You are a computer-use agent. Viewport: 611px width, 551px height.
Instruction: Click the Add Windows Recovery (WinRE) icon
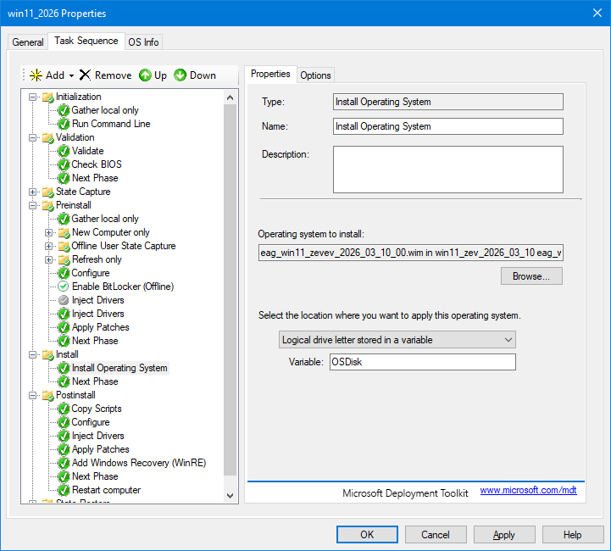(x=64, y=463)
